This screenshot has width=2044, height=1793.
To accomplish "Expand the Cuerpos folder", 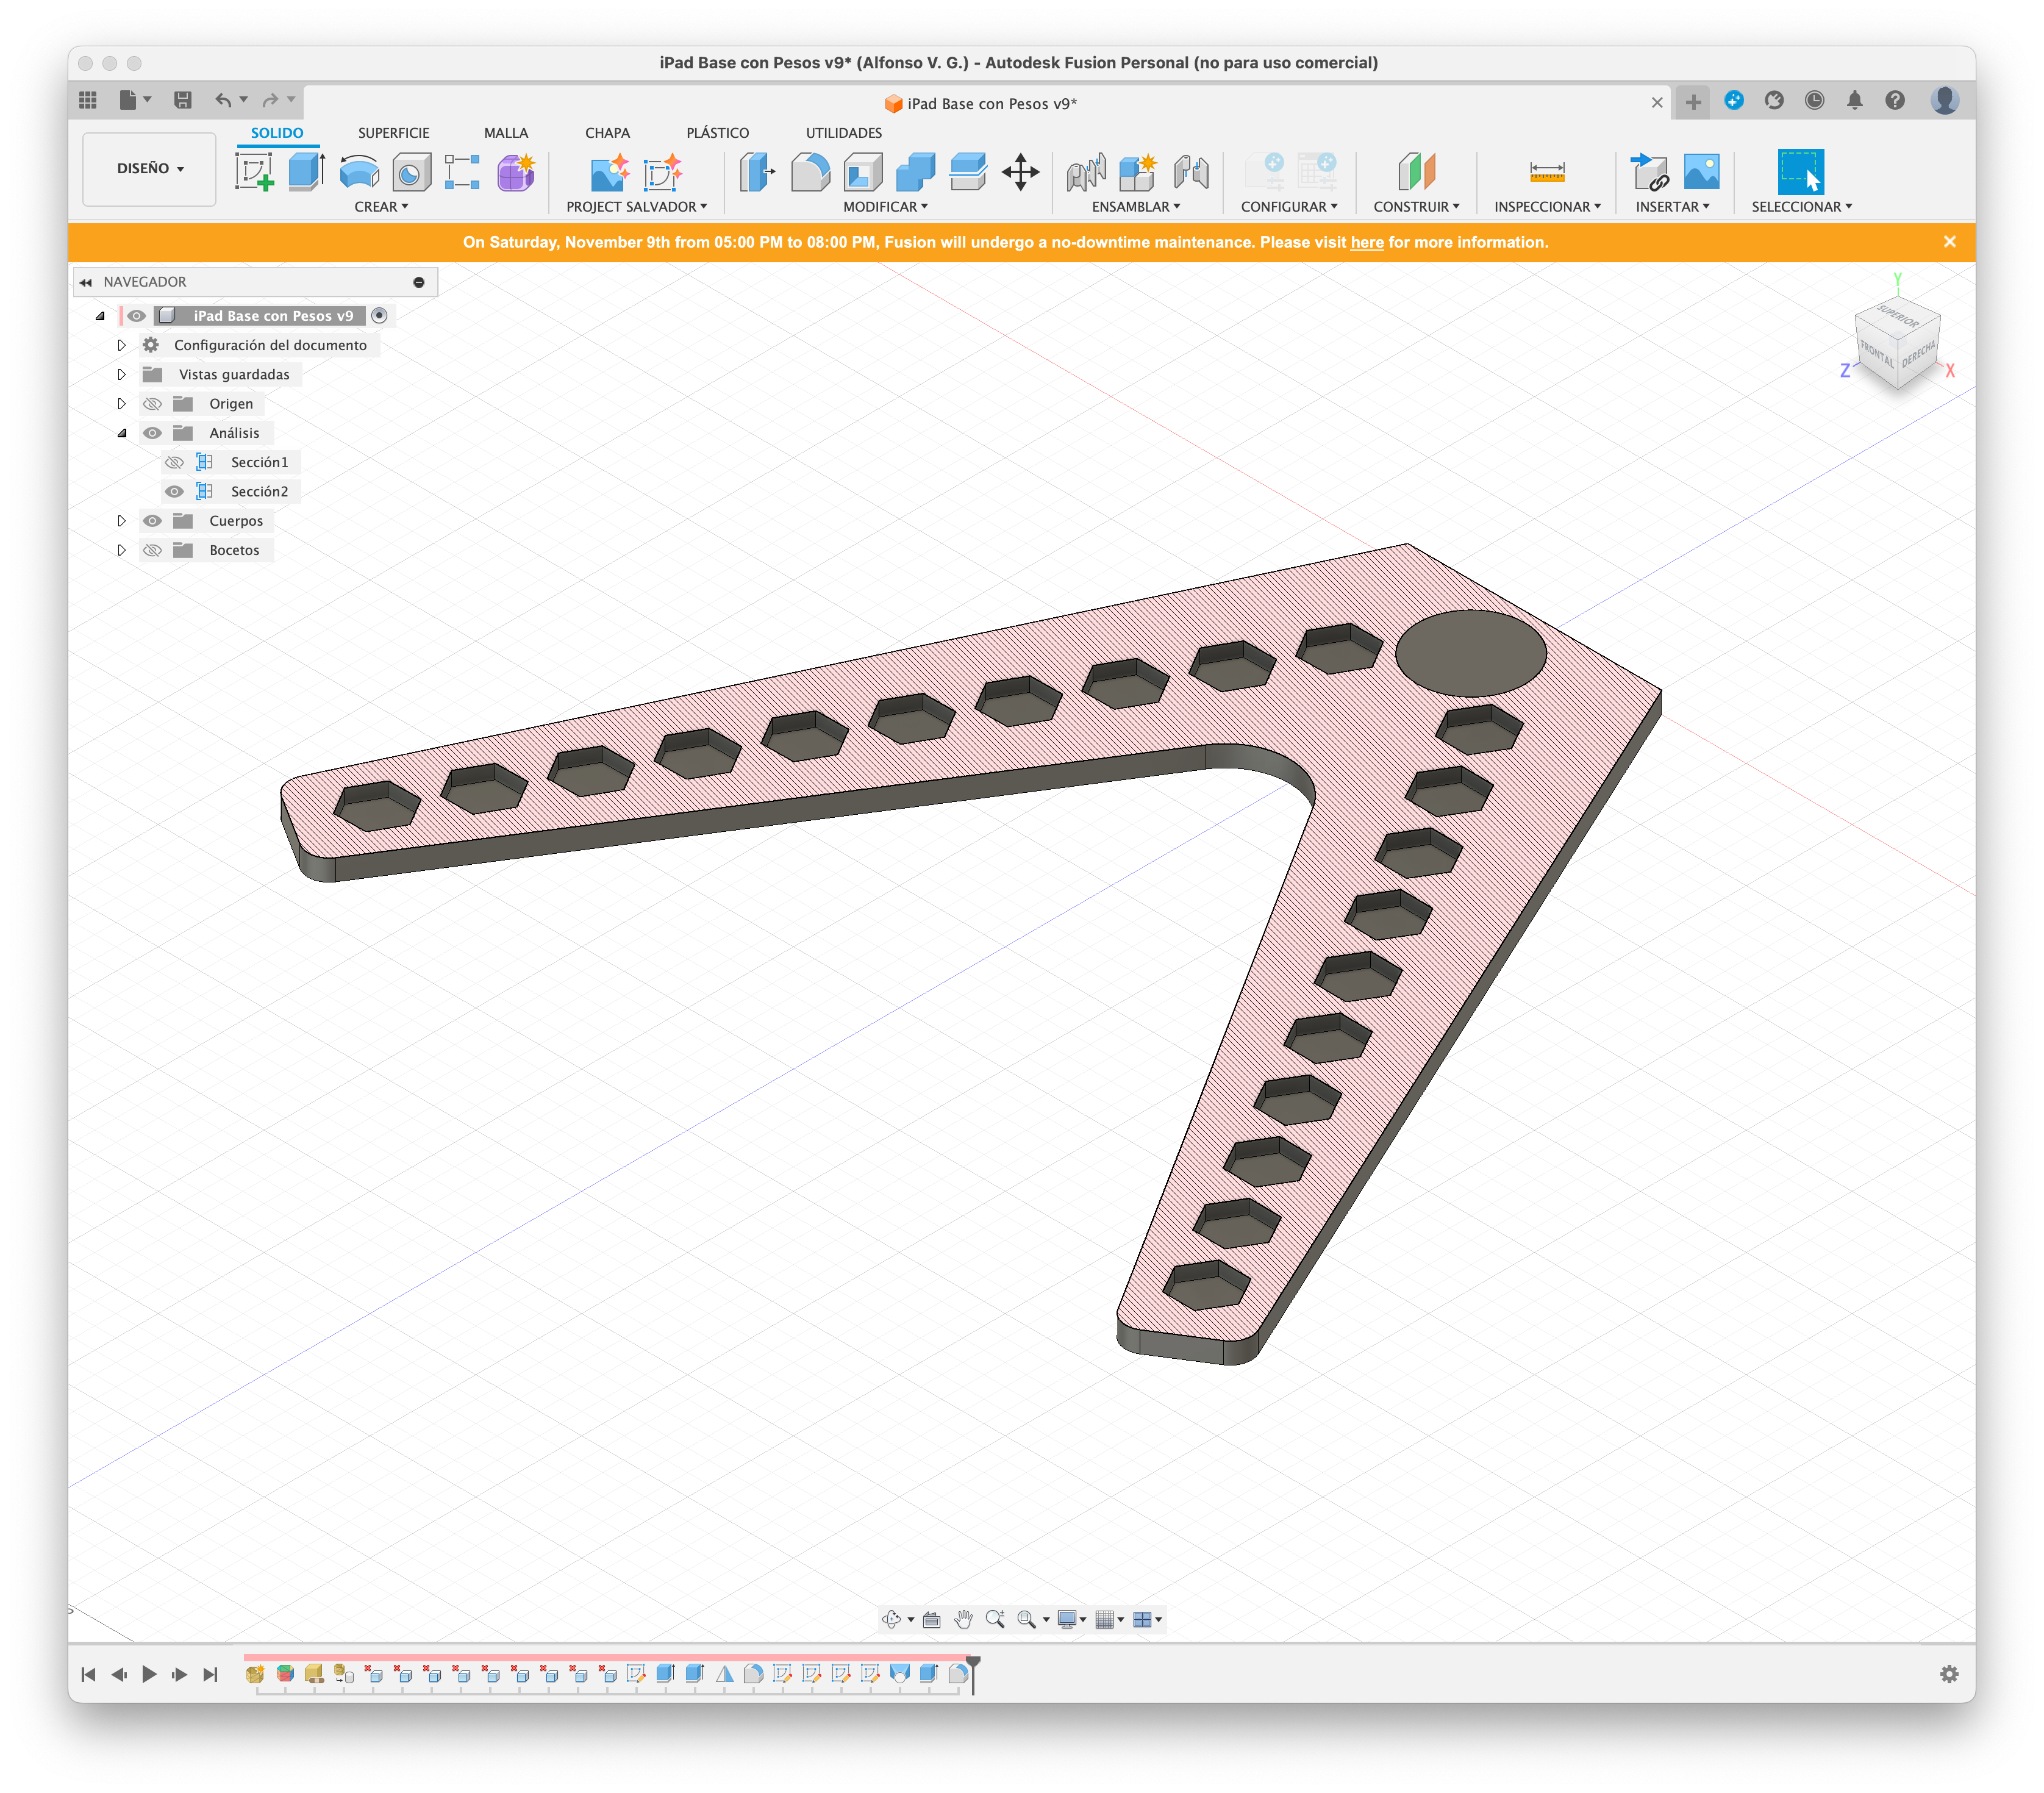I will click(121, 521).
